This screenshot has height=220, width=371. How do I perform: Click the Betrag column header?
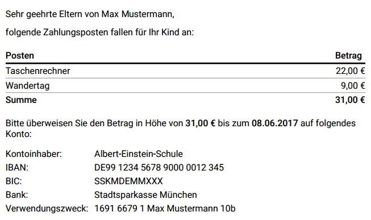coord(348,56)
